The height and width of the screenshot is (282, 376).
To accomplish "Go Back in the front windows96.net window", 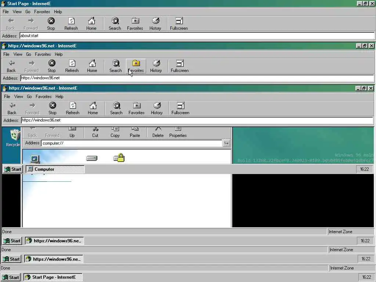I will [x=12, y=108].
